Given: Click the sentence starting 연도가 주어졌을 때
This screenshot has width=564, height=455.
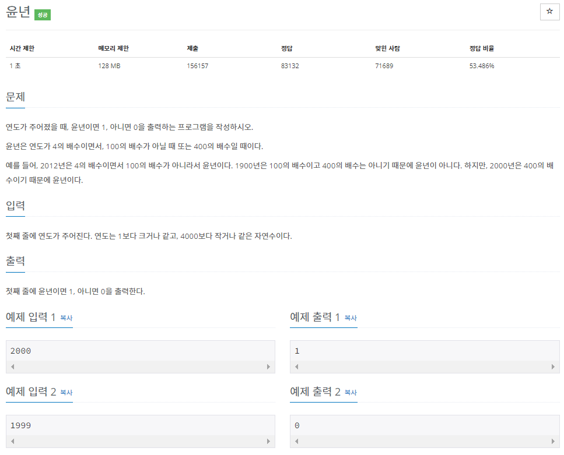Looking at the screenshot, I should click(x=129, y=127).
